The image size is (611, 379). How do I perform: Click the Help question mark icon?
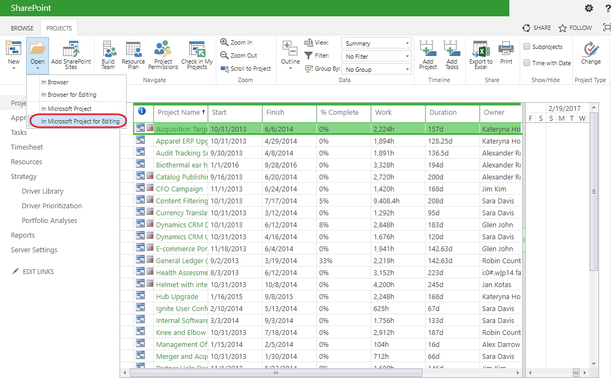point(608,8)
